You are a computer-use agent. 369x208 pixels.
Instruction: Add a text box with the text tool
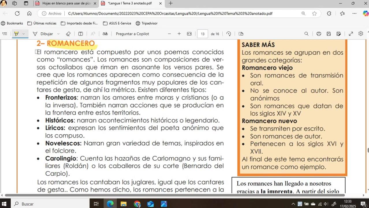(81, 34)
